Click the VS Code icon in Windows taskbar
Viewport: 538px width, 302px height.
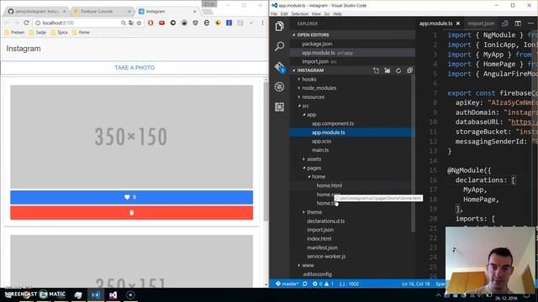[x=96, y=294]
